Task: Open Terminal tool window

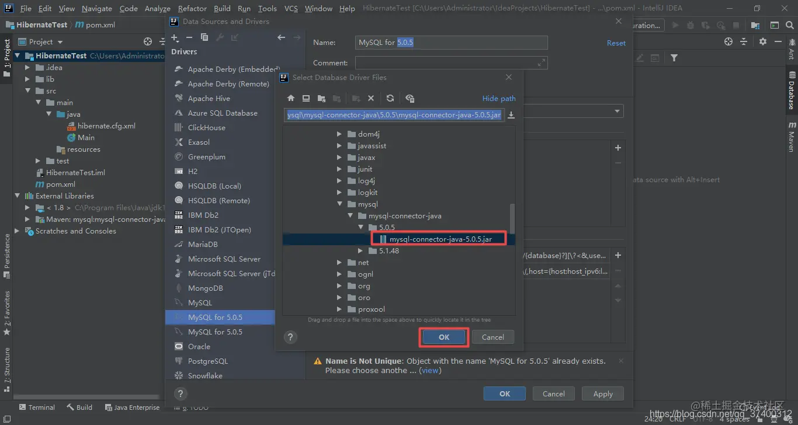Action: (x=37, y=407)
